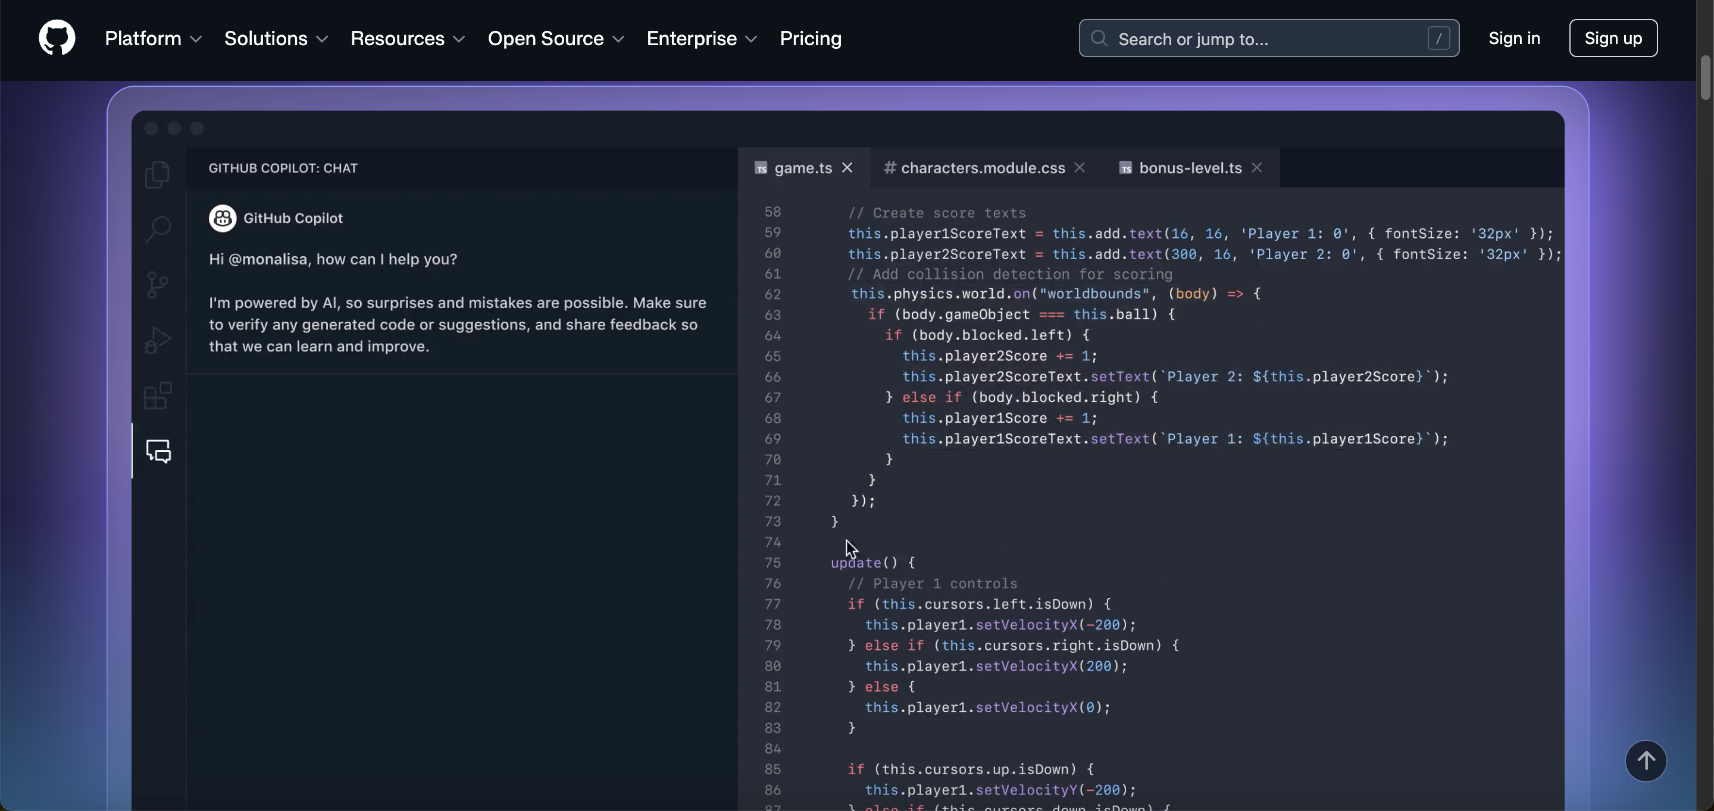Click the TypeScript file icon on game.ts tab

(x=761, y=168)
